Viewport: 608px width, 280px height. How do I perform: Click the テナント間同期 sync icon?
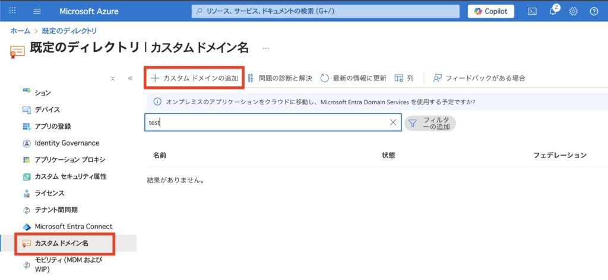point(26,210)
